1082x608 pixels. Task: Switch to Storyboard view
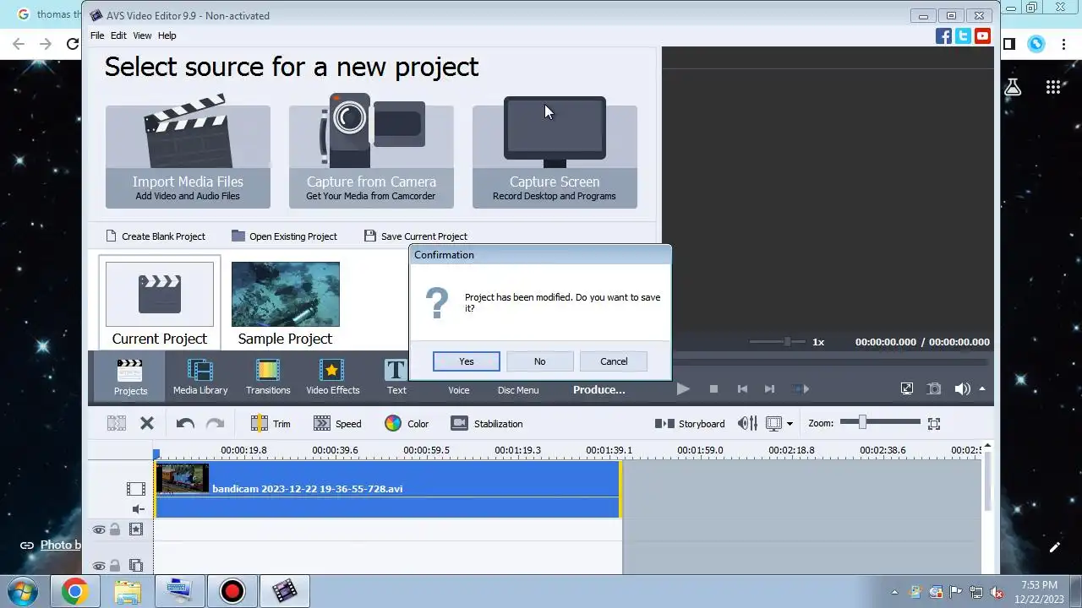pyautogui.click(x=690, y=424)
